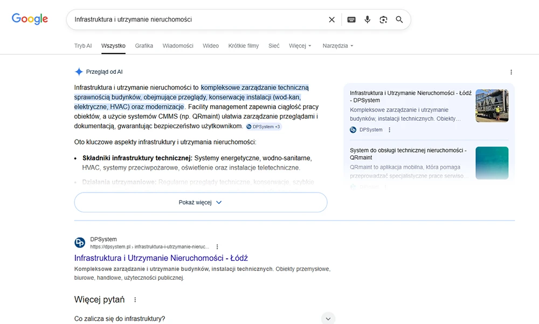Switch to the Tryb AI tab
Screen dimensions: 539x324
[x=83, y=46]
